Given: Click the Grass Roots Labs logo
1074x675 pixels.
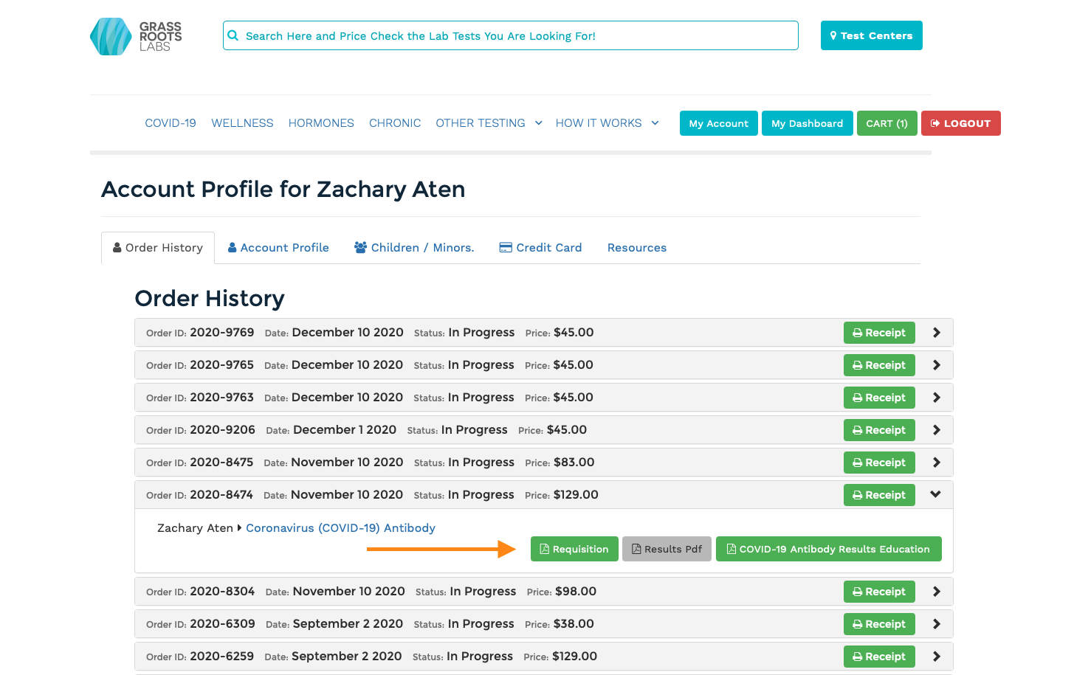Looking at the screenshot, I should (x=136, y=36).
